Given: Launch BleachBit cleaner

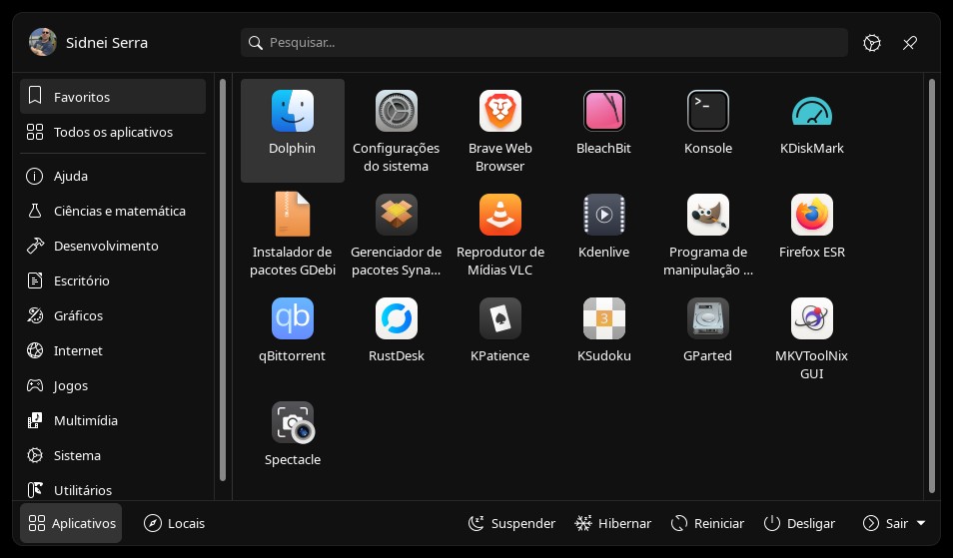Looking at the screenshot, I should pos(604,130).
